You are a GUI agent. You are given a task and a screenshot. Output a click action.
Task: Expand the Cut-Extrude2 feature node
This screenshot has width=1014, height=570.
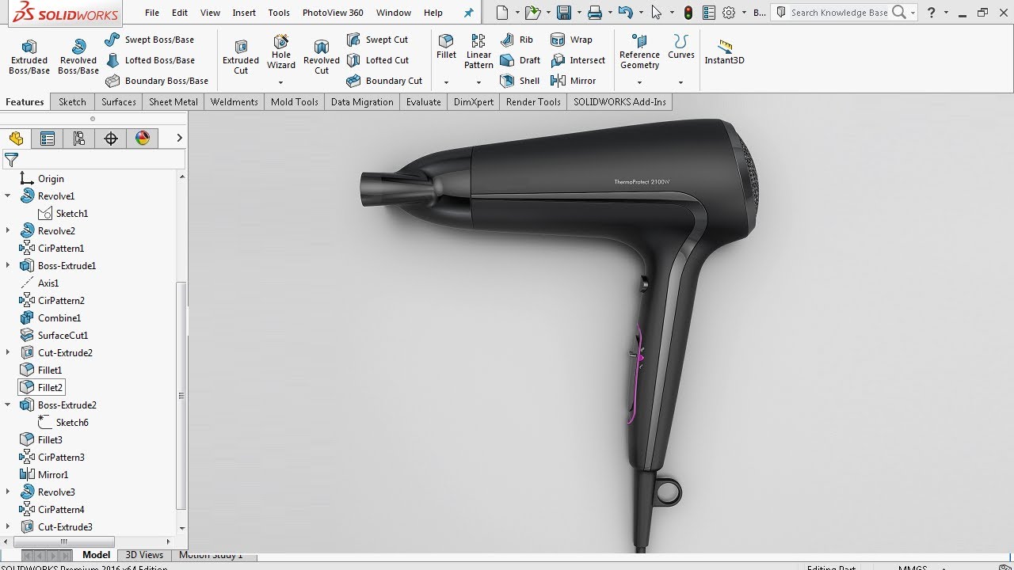[x=8, y=352]
